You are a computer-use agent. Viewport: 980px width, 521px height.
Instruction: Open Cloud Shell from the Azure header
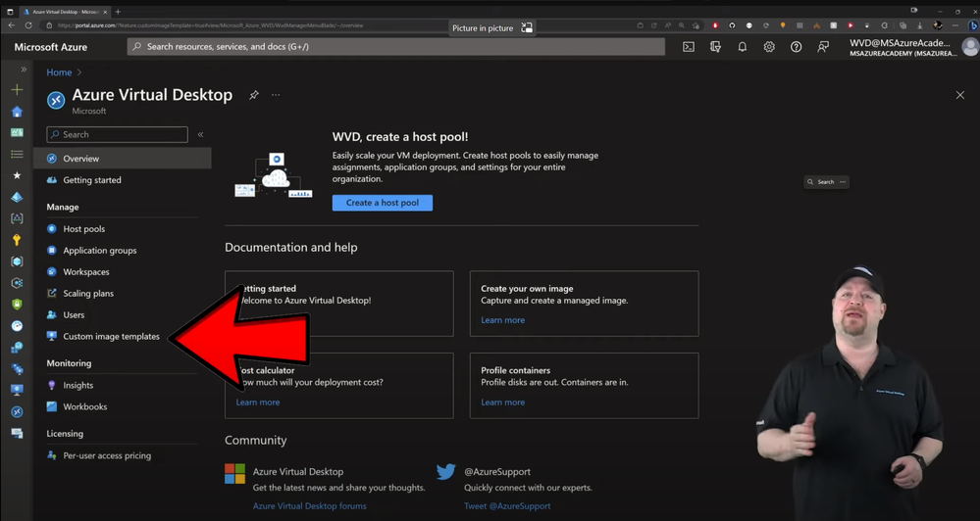688,47
